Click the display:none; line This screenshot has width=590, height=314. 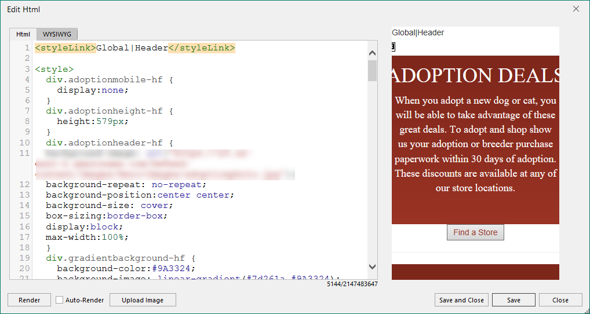93,90
